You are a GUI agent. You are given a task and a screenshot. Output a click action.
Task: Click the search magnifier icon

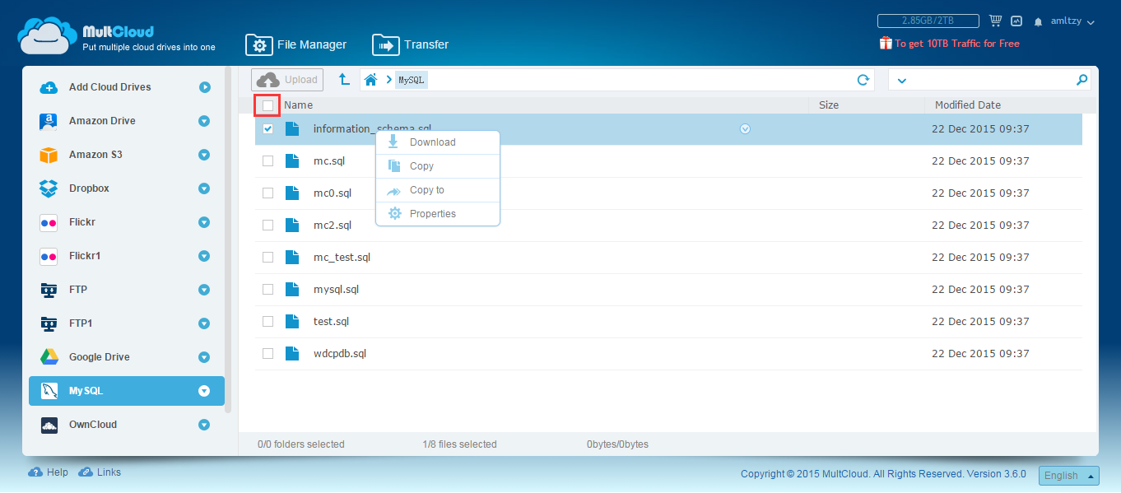(1081, 80)
